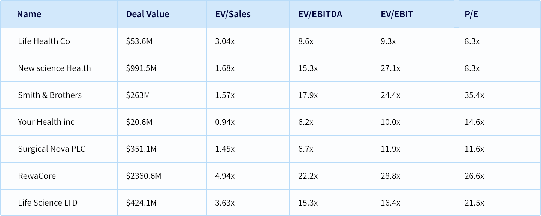This screenshot has width=541, height=216.
Task: Click the Name column header
Action: tap(29, 14)
